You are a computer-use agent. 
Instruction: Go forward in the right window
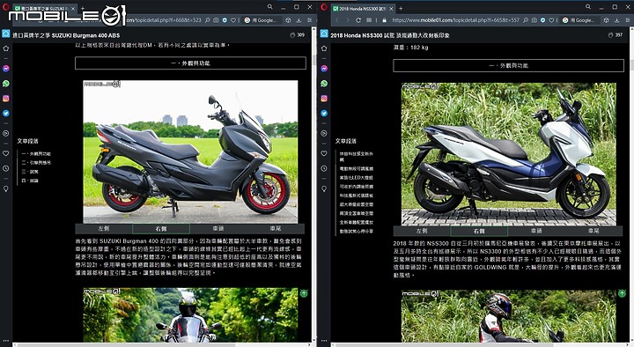[347, 20]
